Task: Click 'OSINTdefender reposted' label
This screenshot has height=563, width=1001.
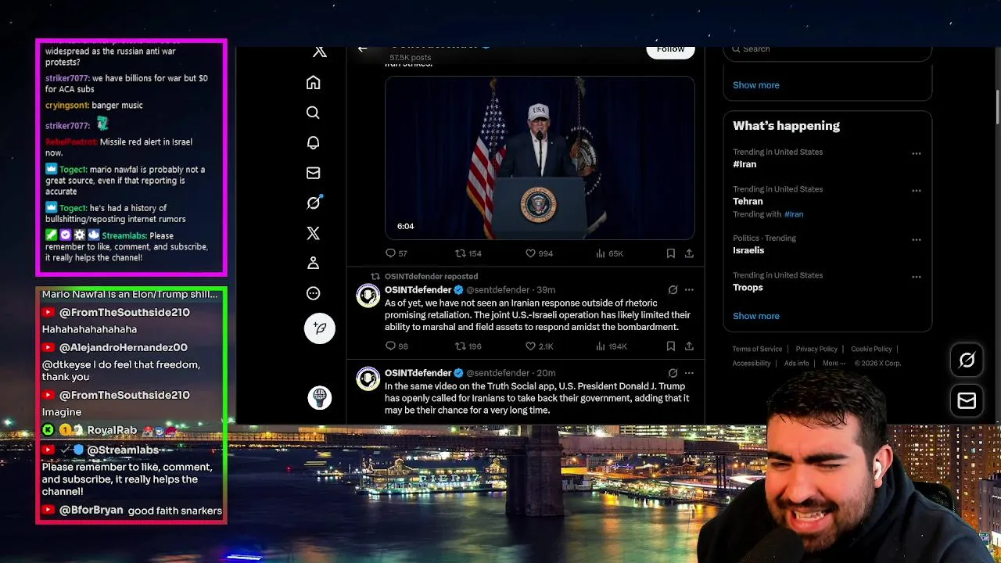Action: 431,276
